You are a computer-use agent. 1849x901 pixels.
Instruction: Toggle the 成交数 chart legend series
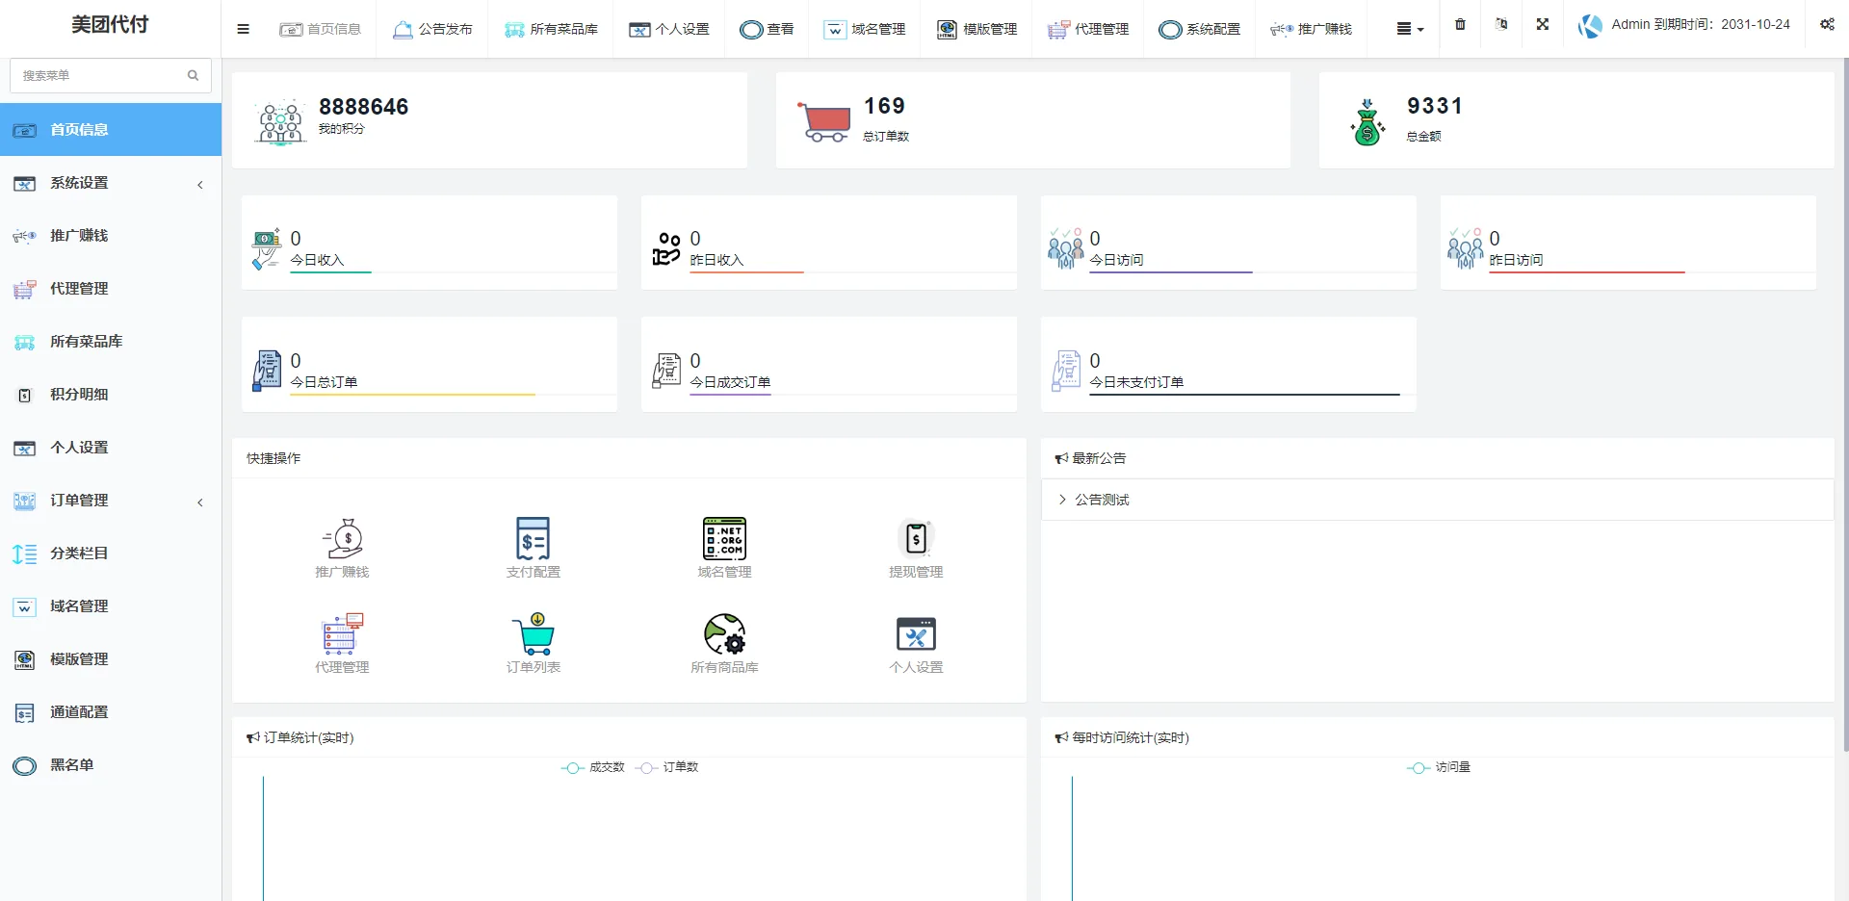(593, 767)
